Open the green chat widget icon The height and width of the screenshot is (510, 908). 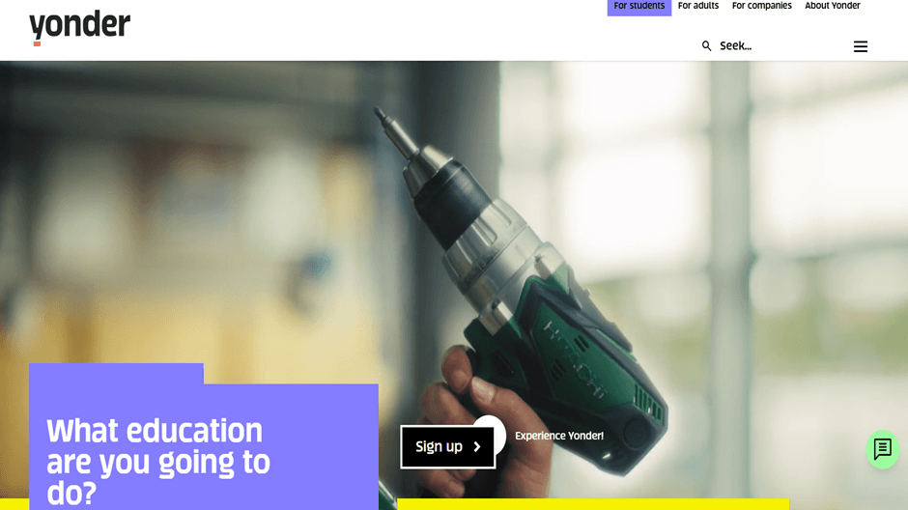[x=883, y=449]
